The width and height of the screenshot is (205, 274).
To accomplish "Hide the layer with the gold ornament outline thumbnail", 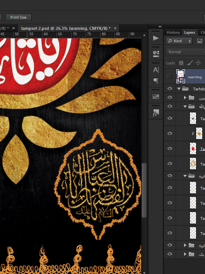I will 169,164.
